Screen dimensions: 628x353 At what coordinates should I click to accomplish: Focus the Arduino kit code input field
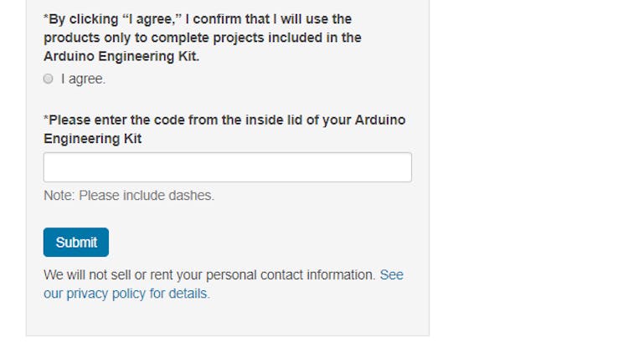click(x=227, y=167)
